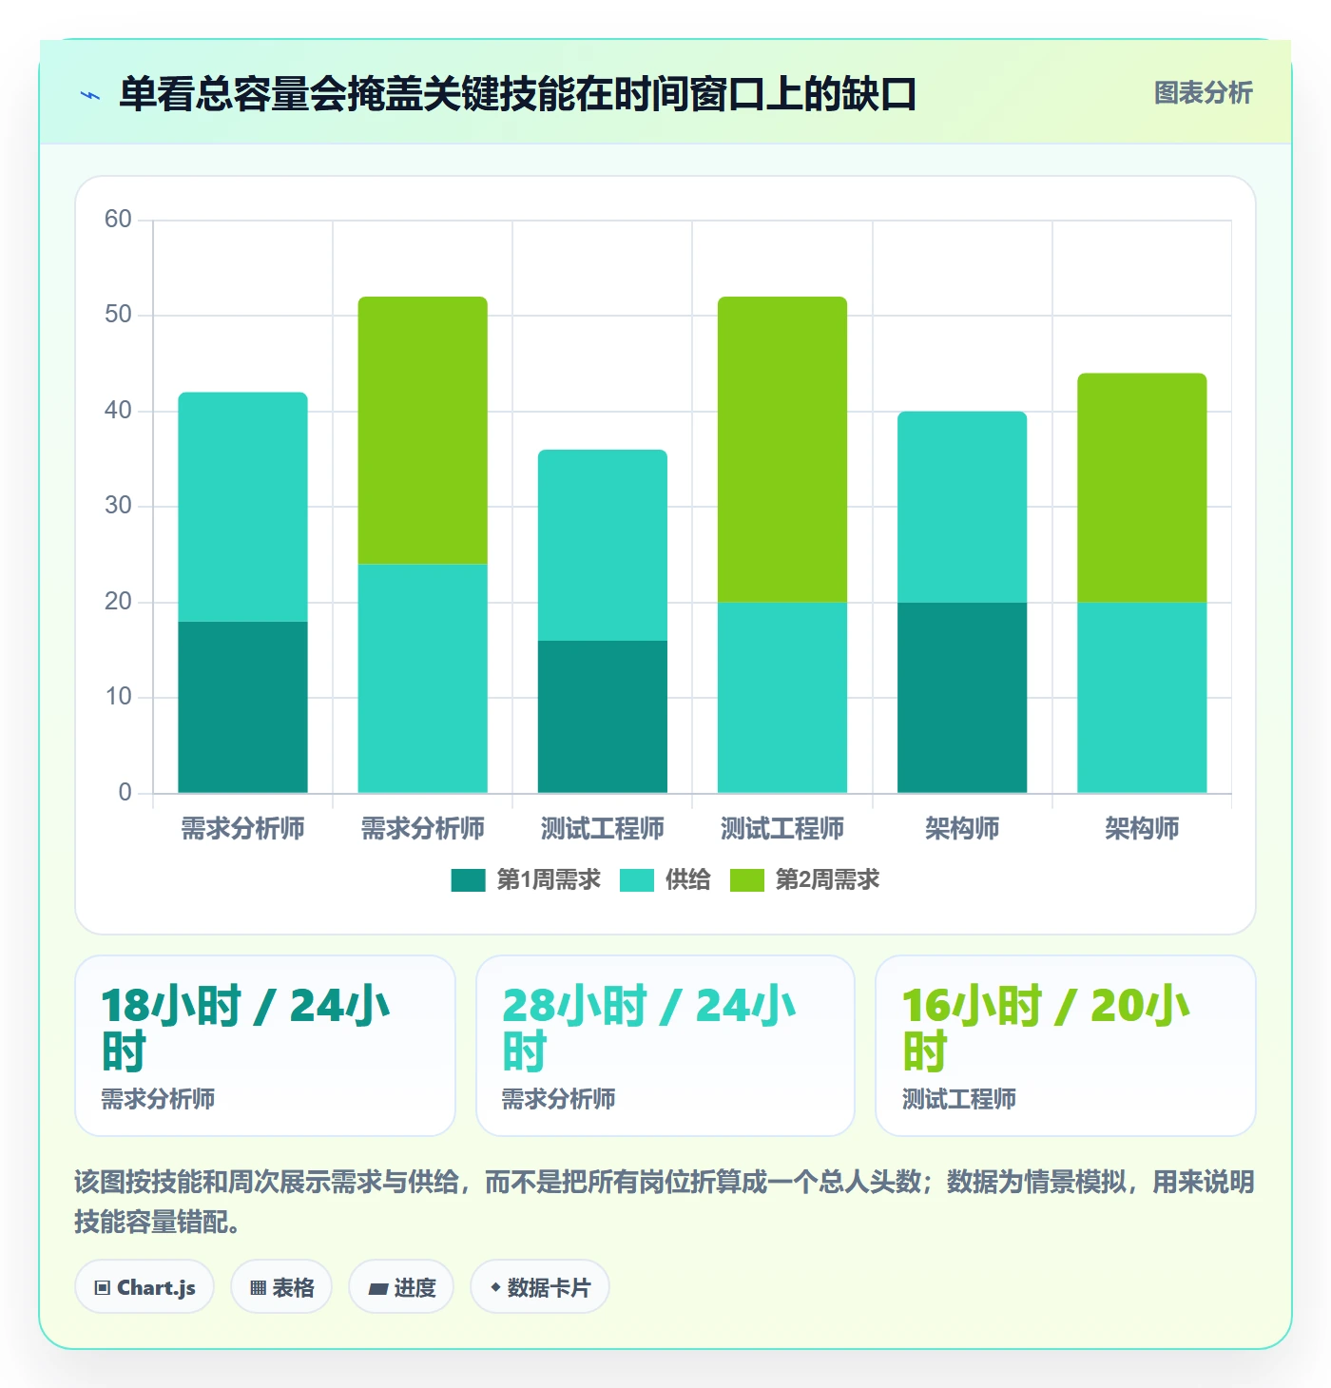
Task: Open the Chart.js chip
Action: pyautogui.click(x=145, y=1287)
